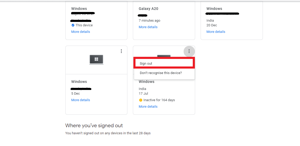Screen dimensions: 300x146
Task: Click the yellow warning icon for inactive device
Action: (x=141, y=100)
